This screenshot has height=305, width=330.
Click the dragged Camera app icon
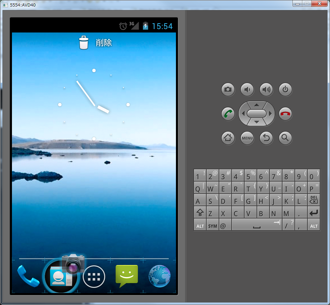coord(73,263)
